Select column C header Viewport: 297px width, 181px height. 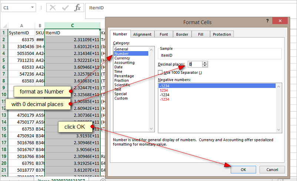73,26
